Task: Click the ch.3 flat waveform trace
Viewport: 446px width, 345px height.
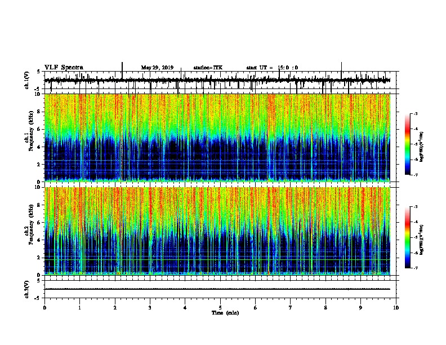Action: (x=217, y=289)
